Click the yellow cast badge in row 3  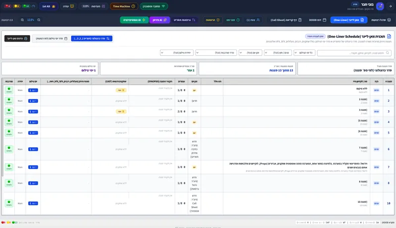pos(121,111)
